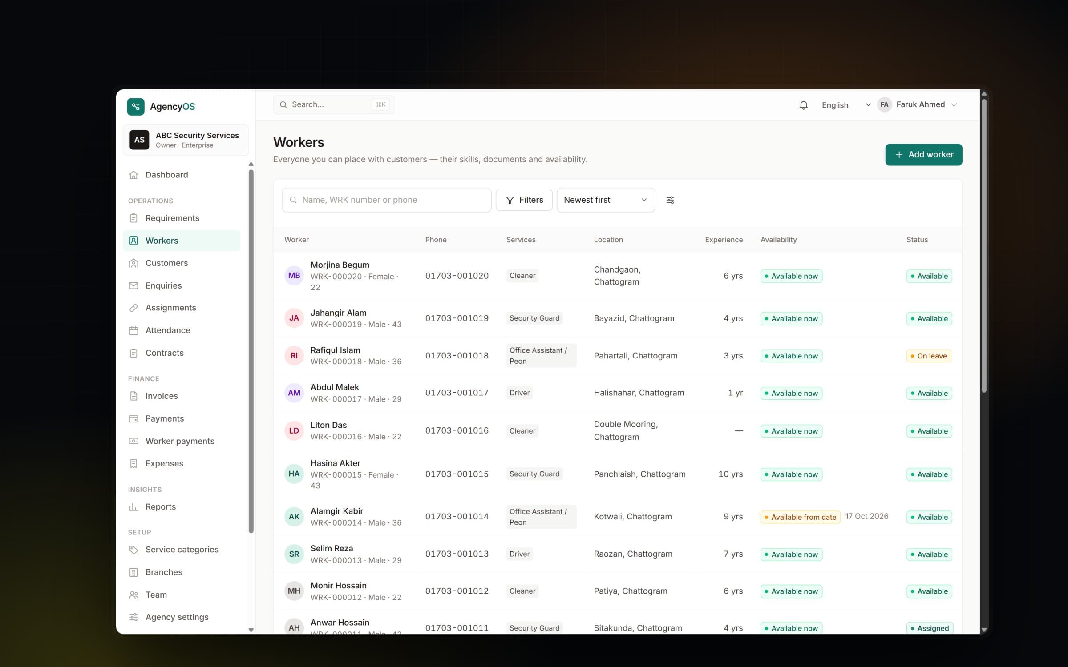Open the notifications bell
Image resolution: width=1068 pixels, height=667 pixels.
point(803,105)
